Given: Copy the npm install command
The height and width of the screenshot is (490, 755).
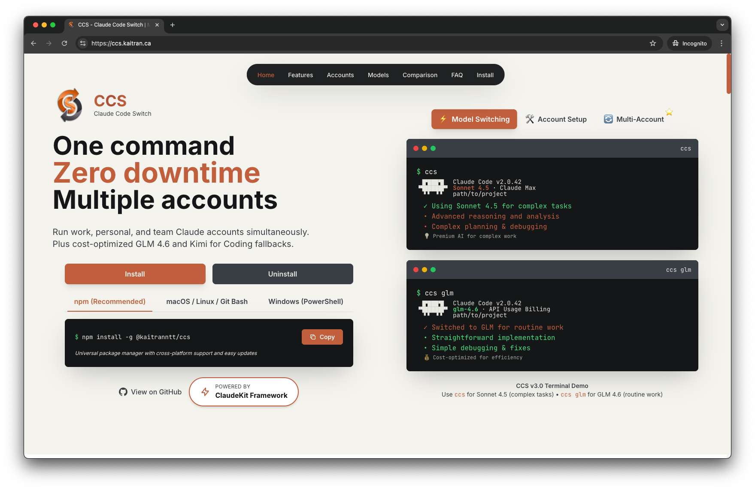Looking at the screenshot, I should (322, 337).
